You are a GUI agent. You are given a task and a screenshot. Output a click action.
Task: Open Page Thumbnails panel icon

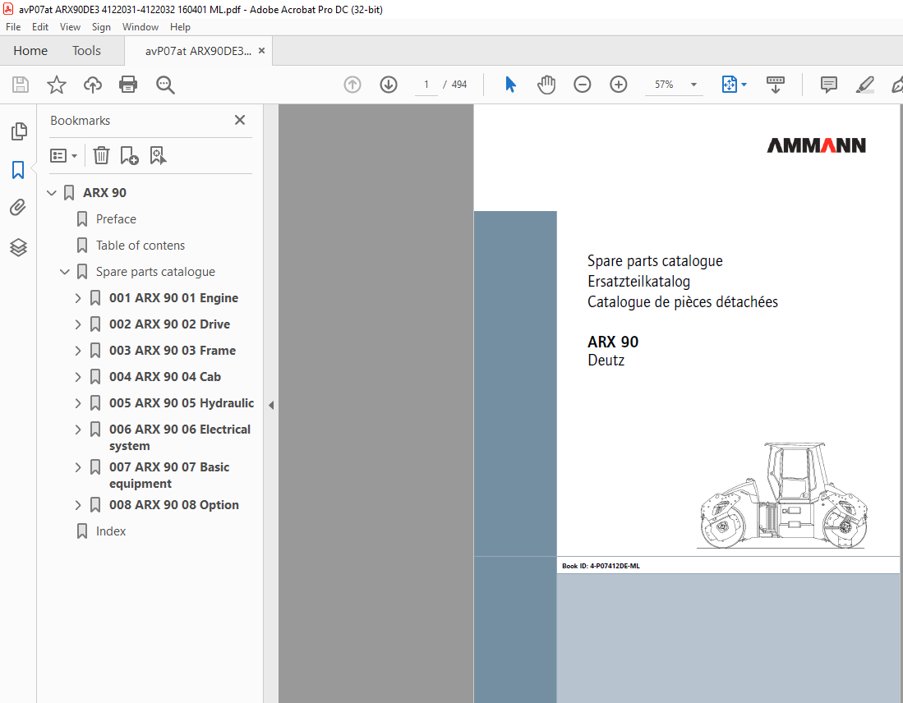tap(18, 131)
